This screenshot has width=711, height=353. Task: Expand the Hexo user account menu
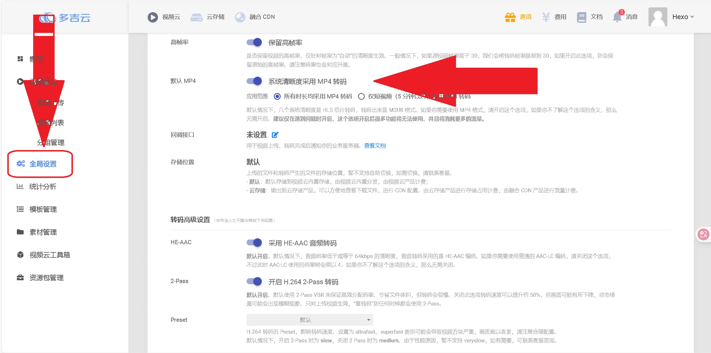[683, 17]
